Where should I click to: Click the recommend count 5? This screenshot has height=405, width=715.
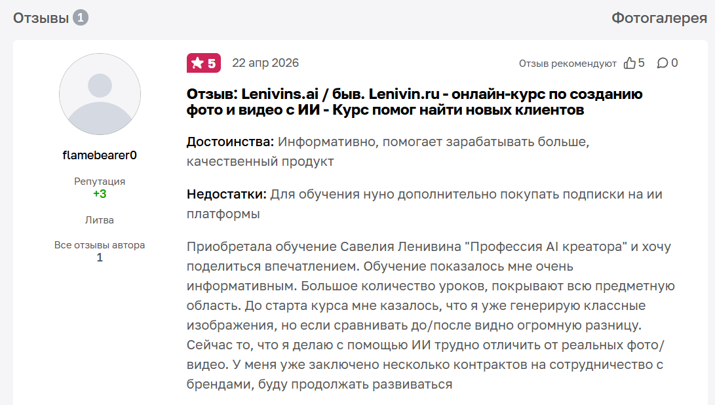click(x=641, y=63)
